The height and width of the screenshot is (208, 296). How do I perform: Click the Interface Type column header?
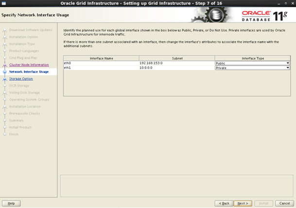(x=253, y=58)
